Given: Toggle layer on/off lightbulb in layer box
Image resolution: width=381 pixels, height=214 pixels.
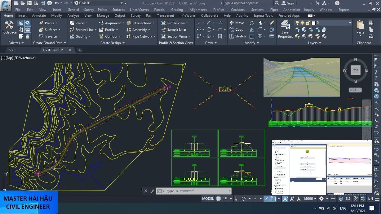Looking at the screenshot, I should coord(297,23).
